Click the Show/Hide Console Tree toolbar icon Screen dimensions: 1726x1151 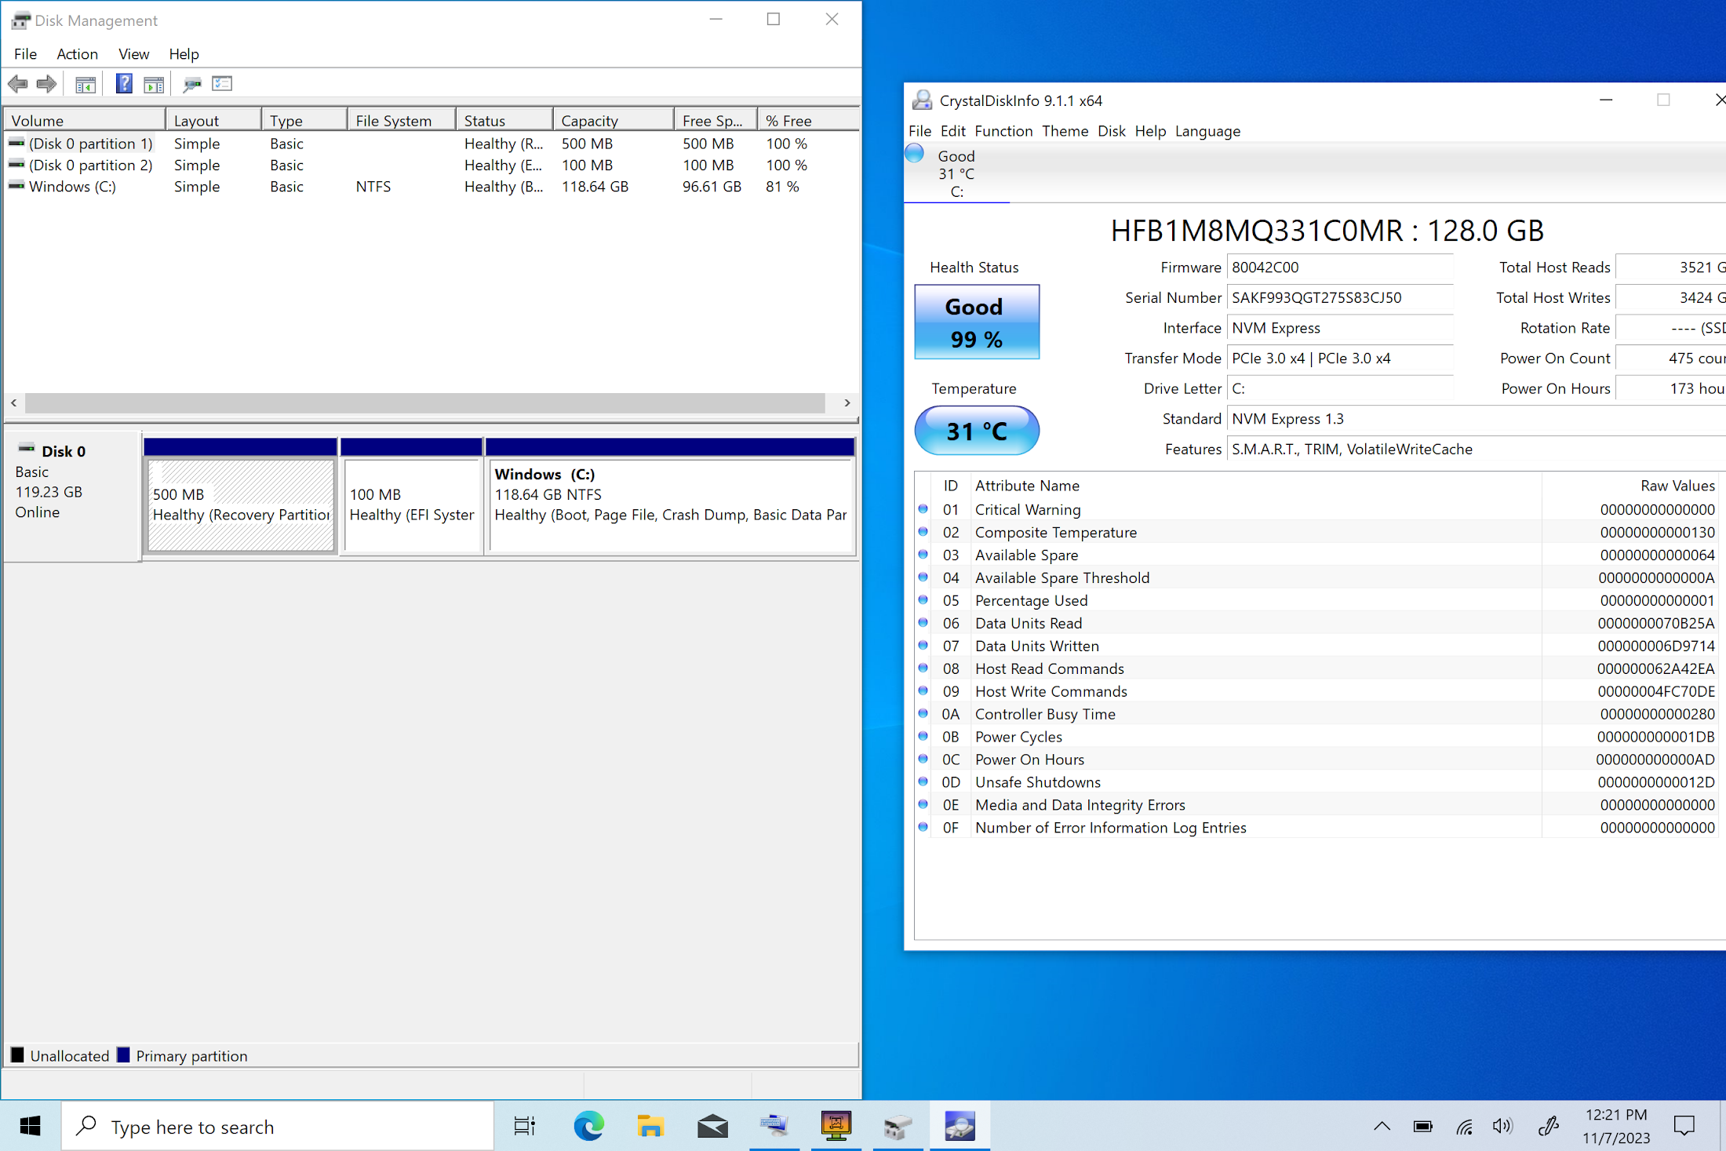point(85,84)
